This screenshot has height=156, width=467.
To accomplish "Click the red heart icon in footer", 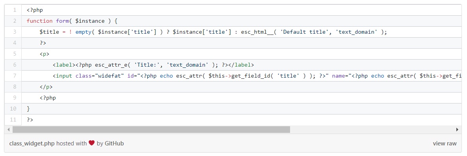I will 91,143.
